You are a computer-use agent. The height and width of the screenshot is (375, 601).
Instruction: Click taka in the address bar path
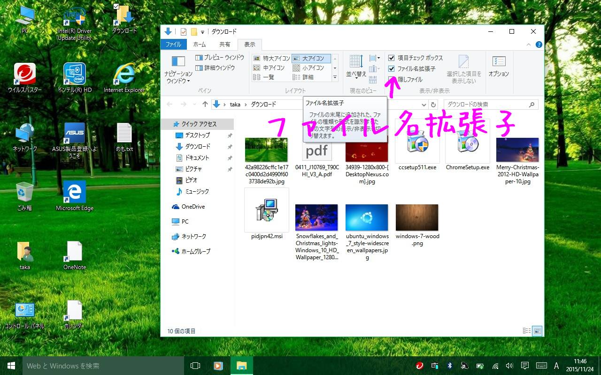(235, 105)
